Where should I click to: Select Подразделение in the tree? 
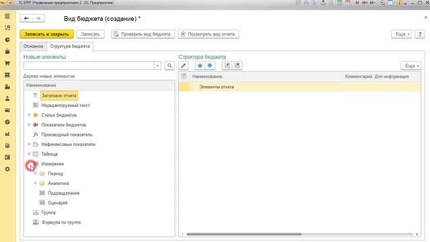64,193
